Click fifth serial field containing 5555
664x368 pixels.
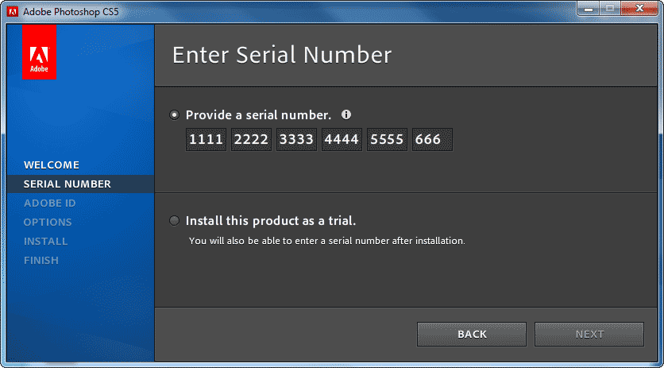387,140
